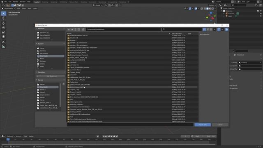Switch to the Modeling workspace tab
The height and width of the screenshot is (148, 263).
(x=45, y=2)
